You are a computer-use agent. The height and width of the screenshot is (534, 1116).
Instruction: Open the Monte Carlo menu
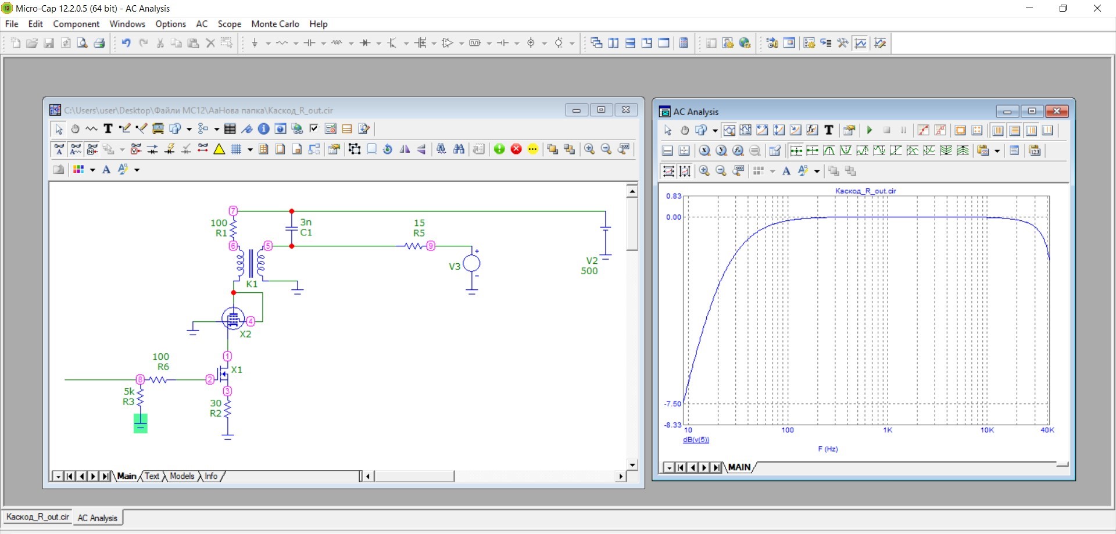275,24
